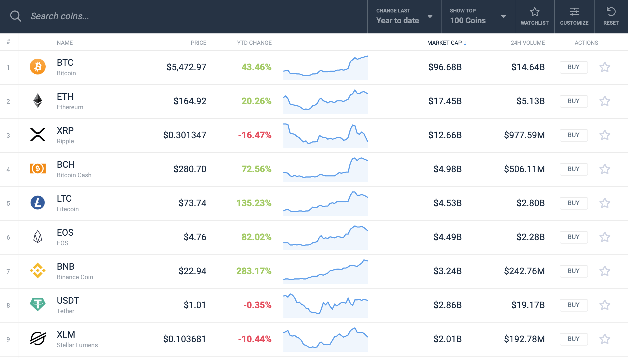Select the Bitcoin BTC coin logo

pyautogui.click(x=38, y=67)
